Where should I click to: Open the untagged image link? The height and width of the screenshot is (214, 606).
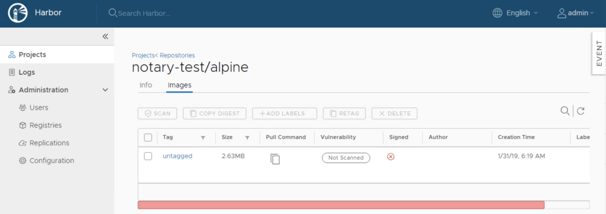pos(177,156)
